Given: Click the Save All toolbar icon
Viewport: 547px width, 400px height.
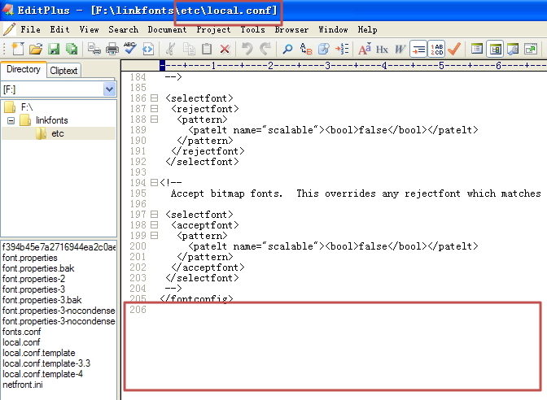Looking at the screenshot, I should (x=72, y=49).
